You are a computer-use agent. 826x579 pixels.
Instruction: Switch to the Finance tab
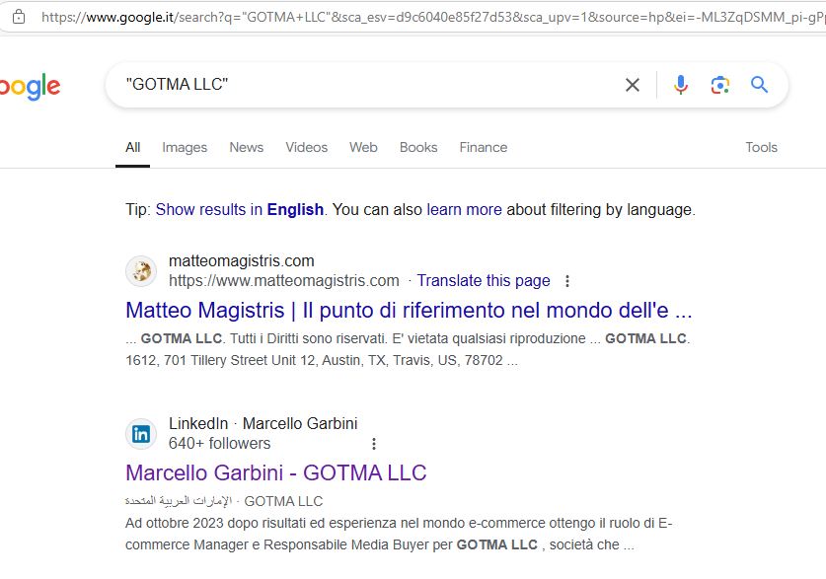[x=483, y=147]
